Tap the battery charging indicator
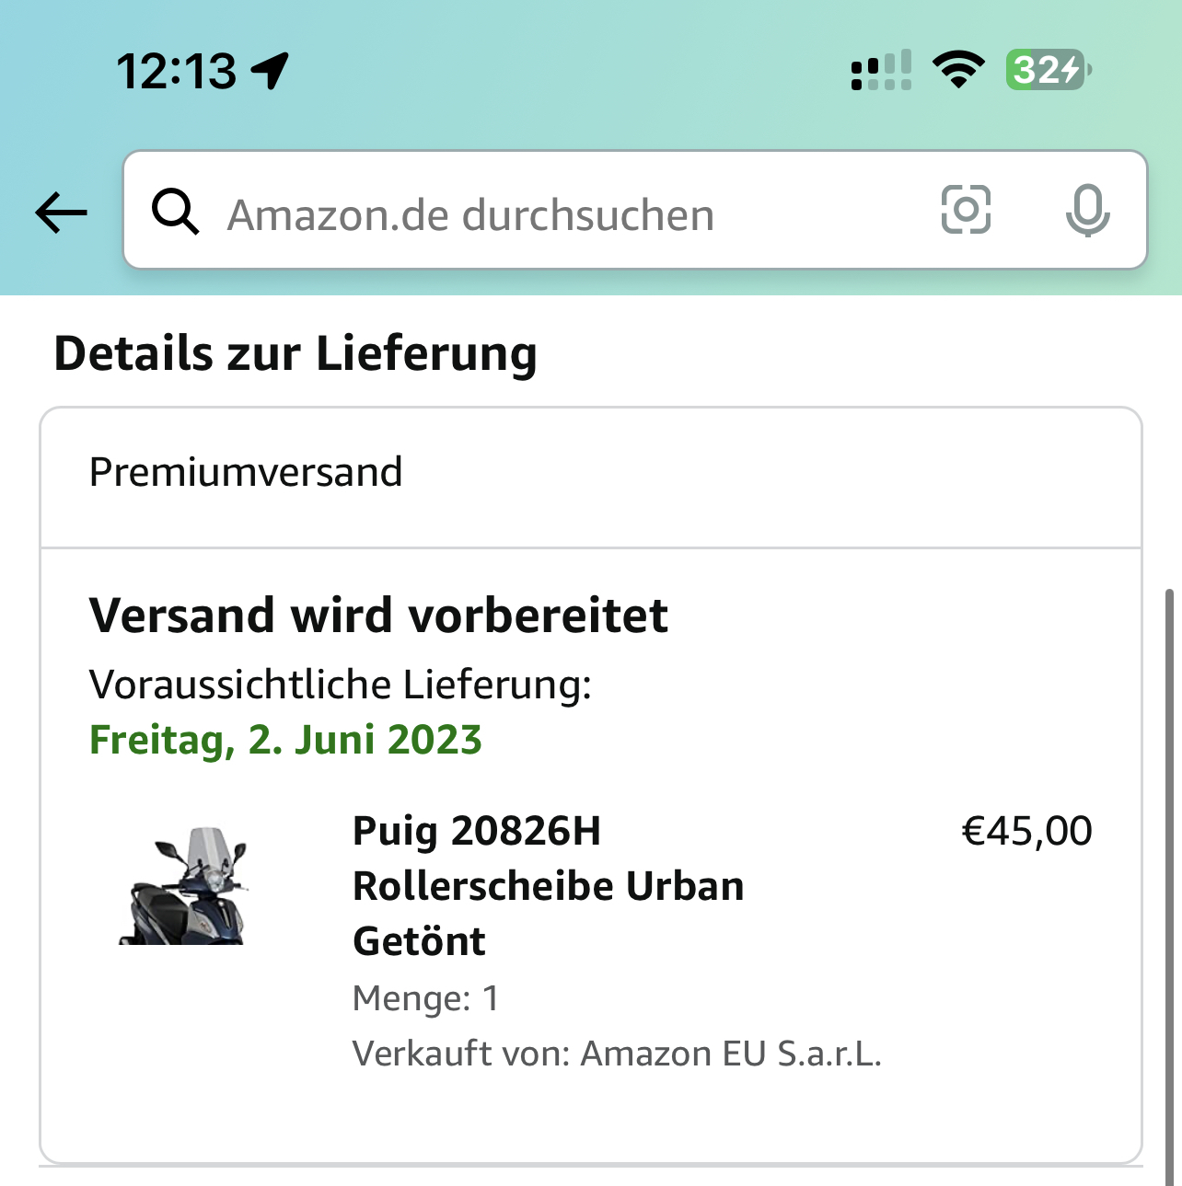The width and height of the screenshot is (1182, 1186). tap(1049, 70)
